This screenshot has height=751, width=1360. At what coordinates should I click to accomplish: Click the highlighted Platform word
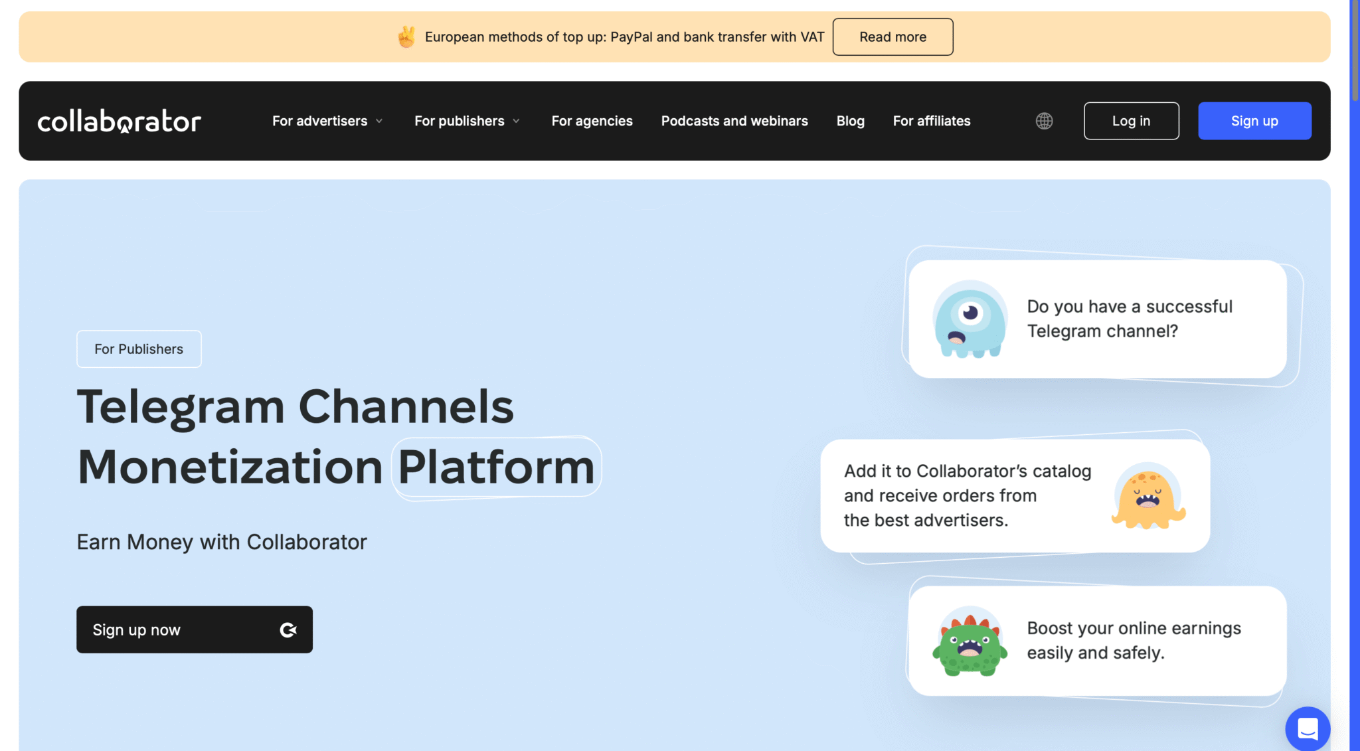496,467
